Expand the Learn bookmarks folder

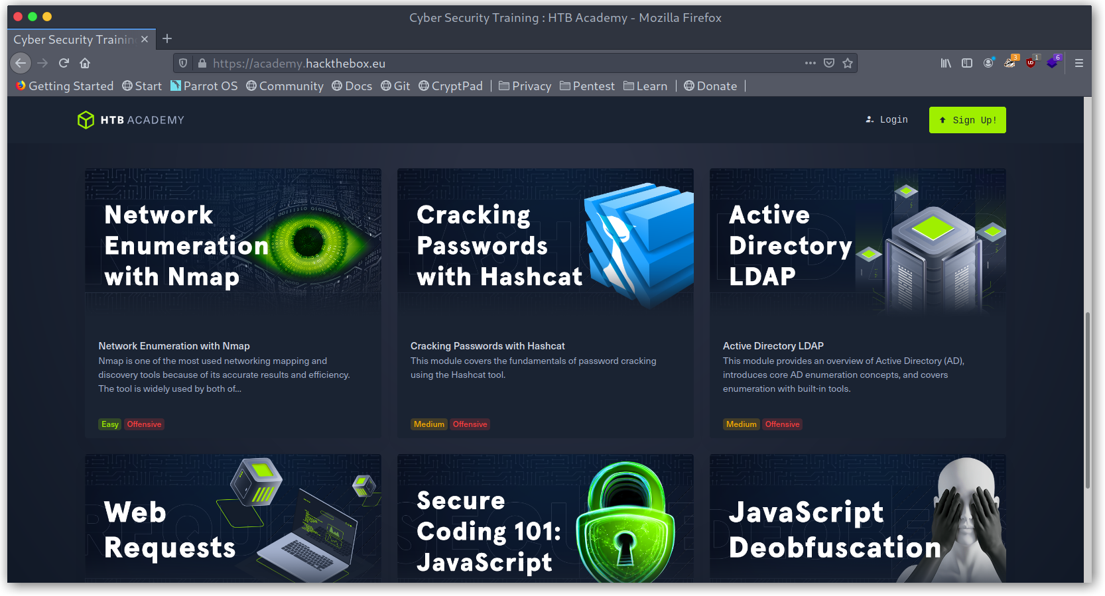[645, 86]
